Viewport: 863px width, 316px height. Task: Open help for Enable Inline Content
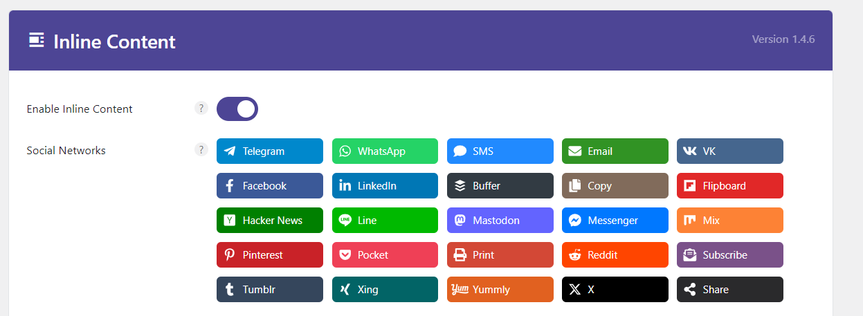201,109
